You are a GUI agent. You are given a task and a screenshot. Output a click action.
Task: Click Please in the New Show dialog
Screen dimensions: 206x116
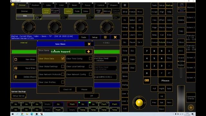point(84,90)
